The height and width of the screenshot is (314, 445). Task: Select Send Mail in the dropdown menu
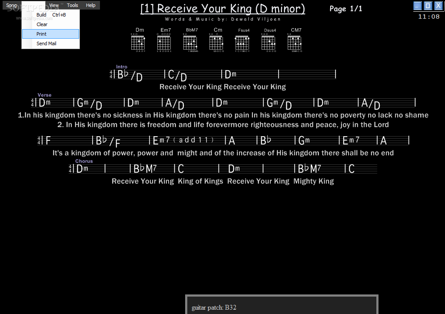point(50,43)
